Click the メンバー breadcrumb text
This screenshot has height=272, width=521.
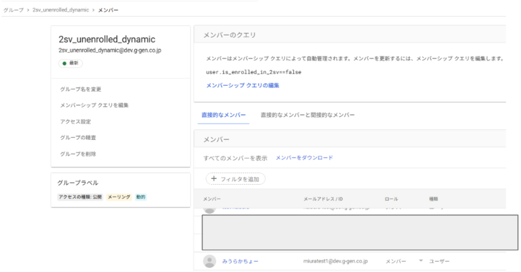(108, 10)
